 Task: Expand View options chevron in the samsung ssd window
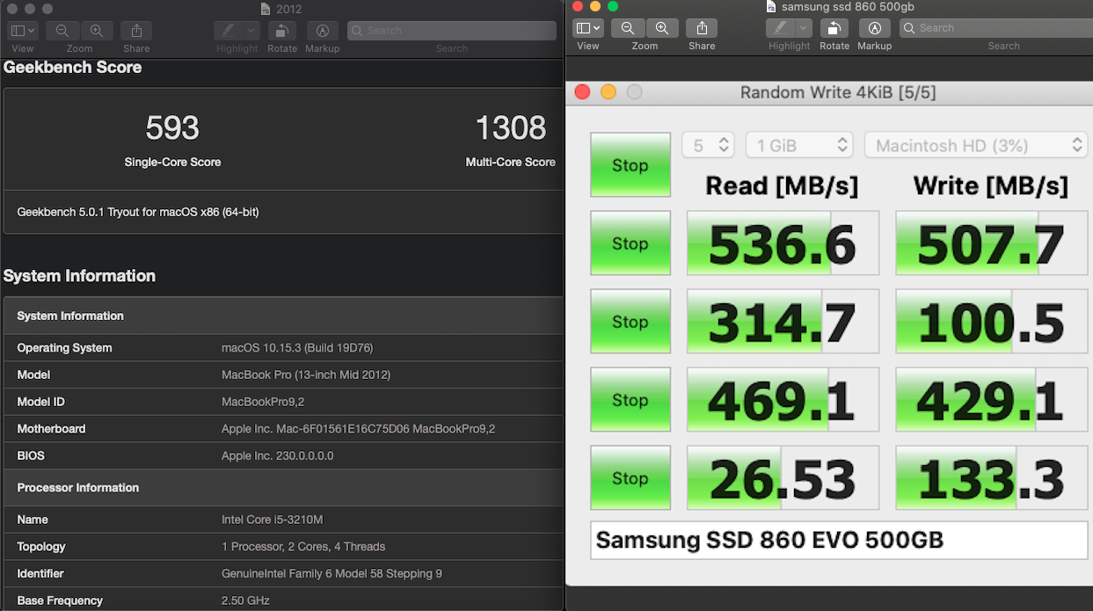(x=598, y=28)
